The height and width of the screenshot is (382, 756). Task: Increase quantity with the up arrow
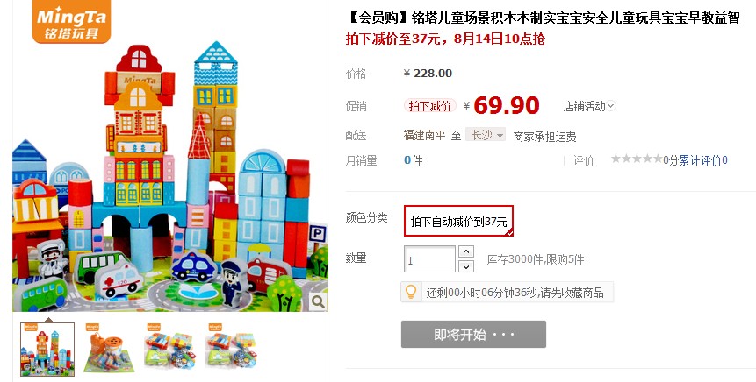pyautogui.click(x=465, y=251)
